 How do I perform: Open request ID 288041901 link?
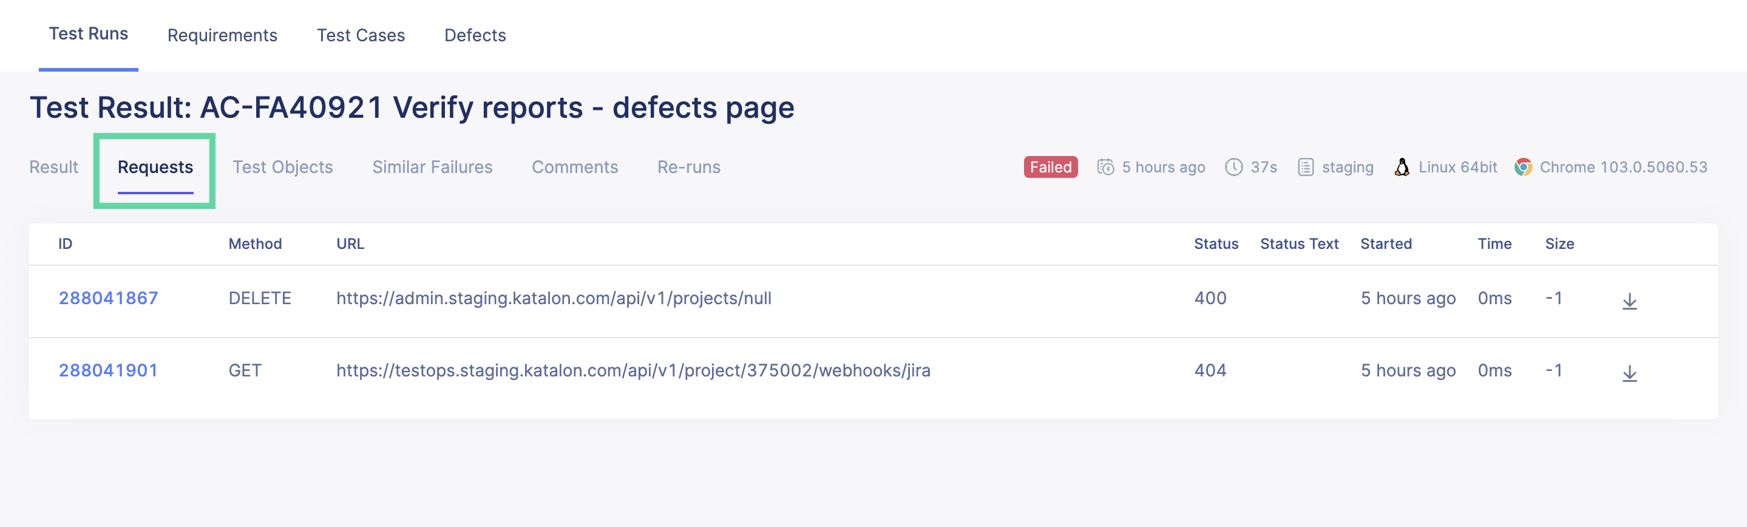click(x=108, y=370)
